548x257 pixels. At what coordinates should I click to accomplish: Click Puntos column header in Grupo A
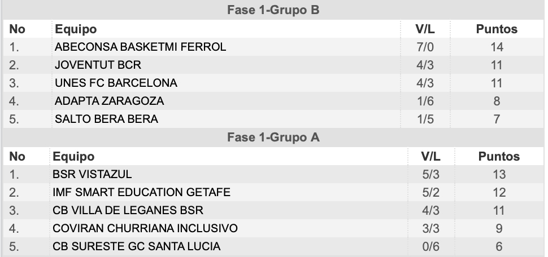[499, 157]
